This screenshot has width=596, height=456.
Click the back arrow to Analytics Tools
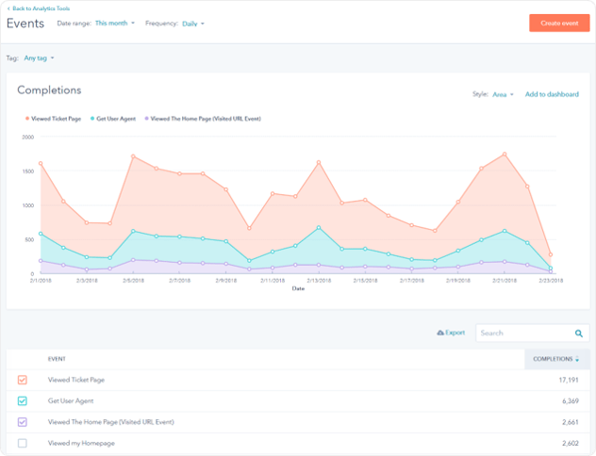coord(8,8)
